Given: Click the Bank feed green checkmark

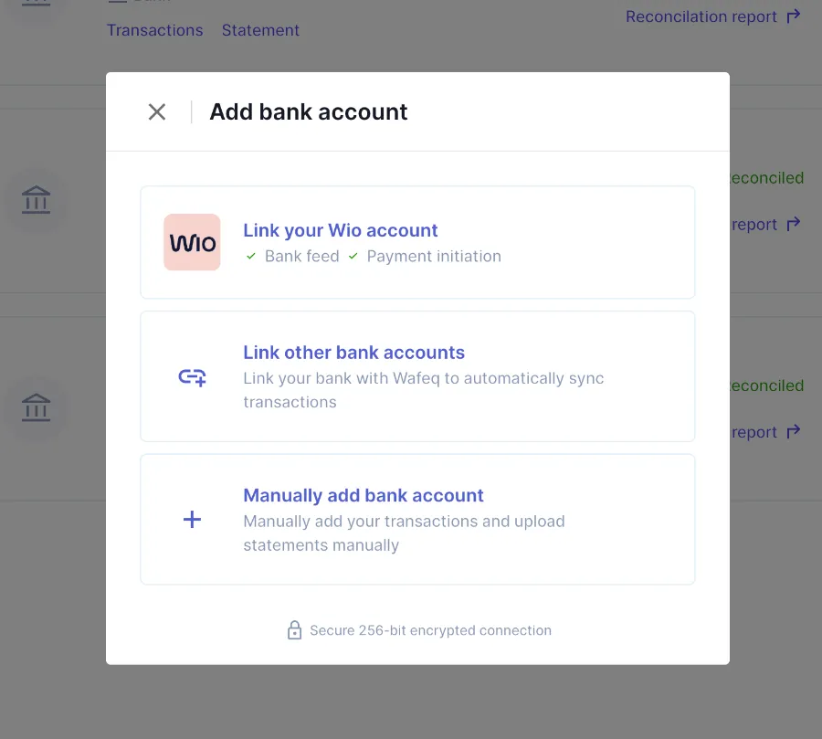Looking at the screenshot, I should pos(251,257).
